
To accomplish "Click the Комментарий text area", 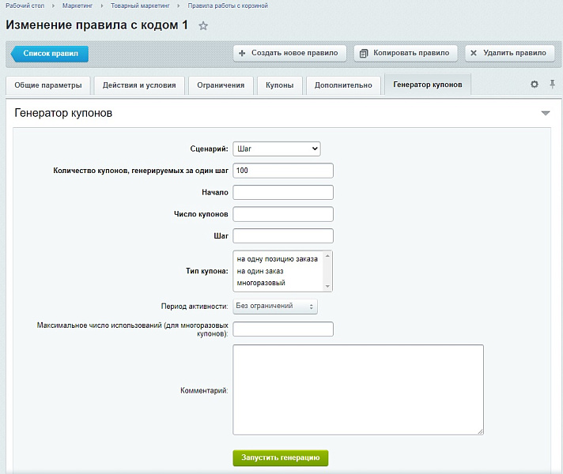I will [357, 389].
